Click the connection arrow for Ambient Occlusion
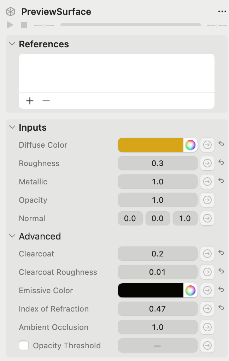This screenshot has width=229, height=361. 207,327
